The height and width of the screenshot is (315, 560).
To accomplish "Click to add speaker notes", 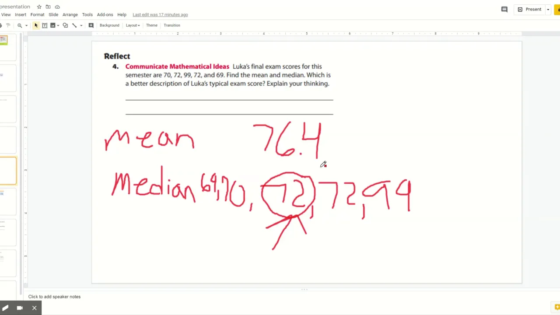I will point(54,297).
